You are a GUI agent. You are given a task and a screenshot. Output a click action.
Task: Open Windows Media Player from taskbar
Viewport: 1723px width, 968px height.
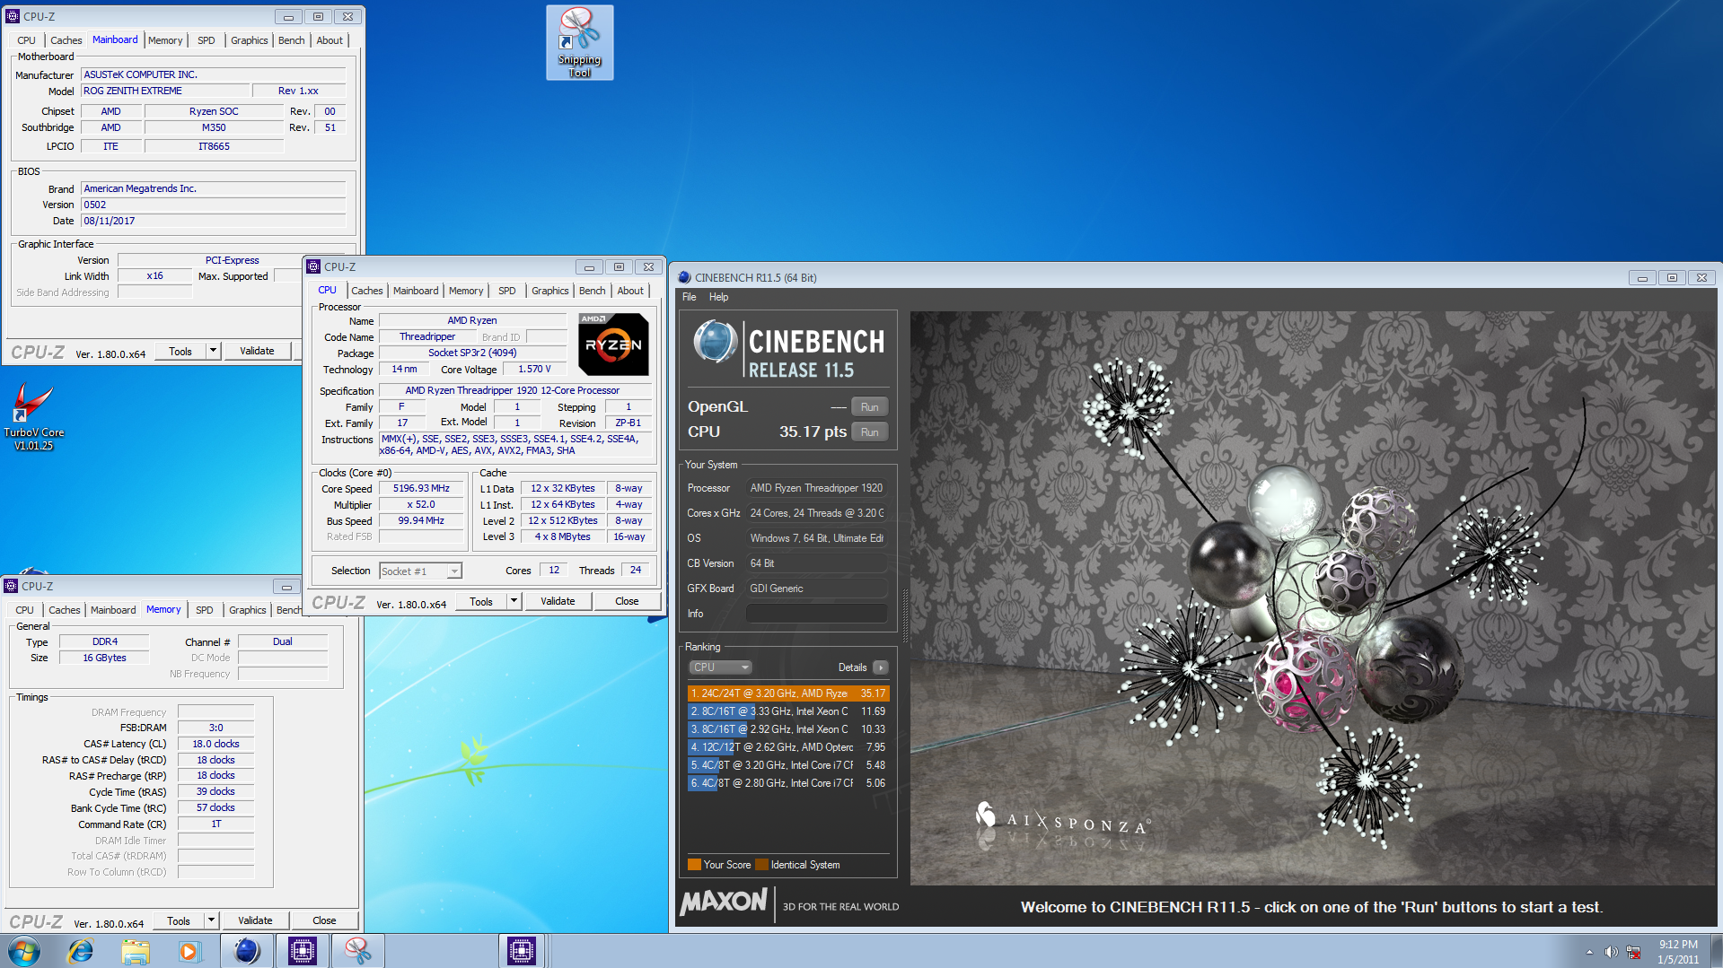point(189,951)
